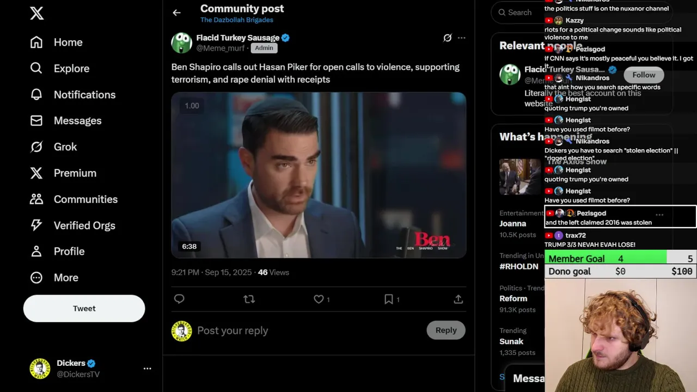Click the Communities people icon
The height and width of the screenshot is (392, 697).
pyautogui.click(x=36, y=199)
